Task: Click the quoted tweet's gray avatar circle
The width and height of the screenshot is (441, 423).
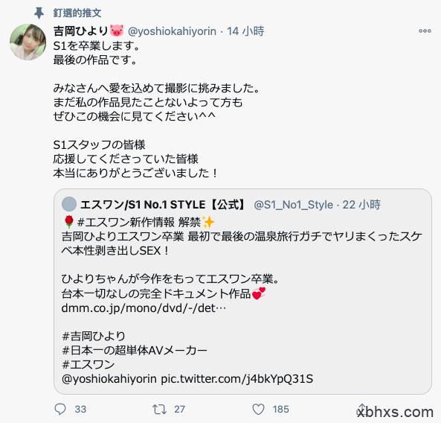Action: click(x=69, y=204)
